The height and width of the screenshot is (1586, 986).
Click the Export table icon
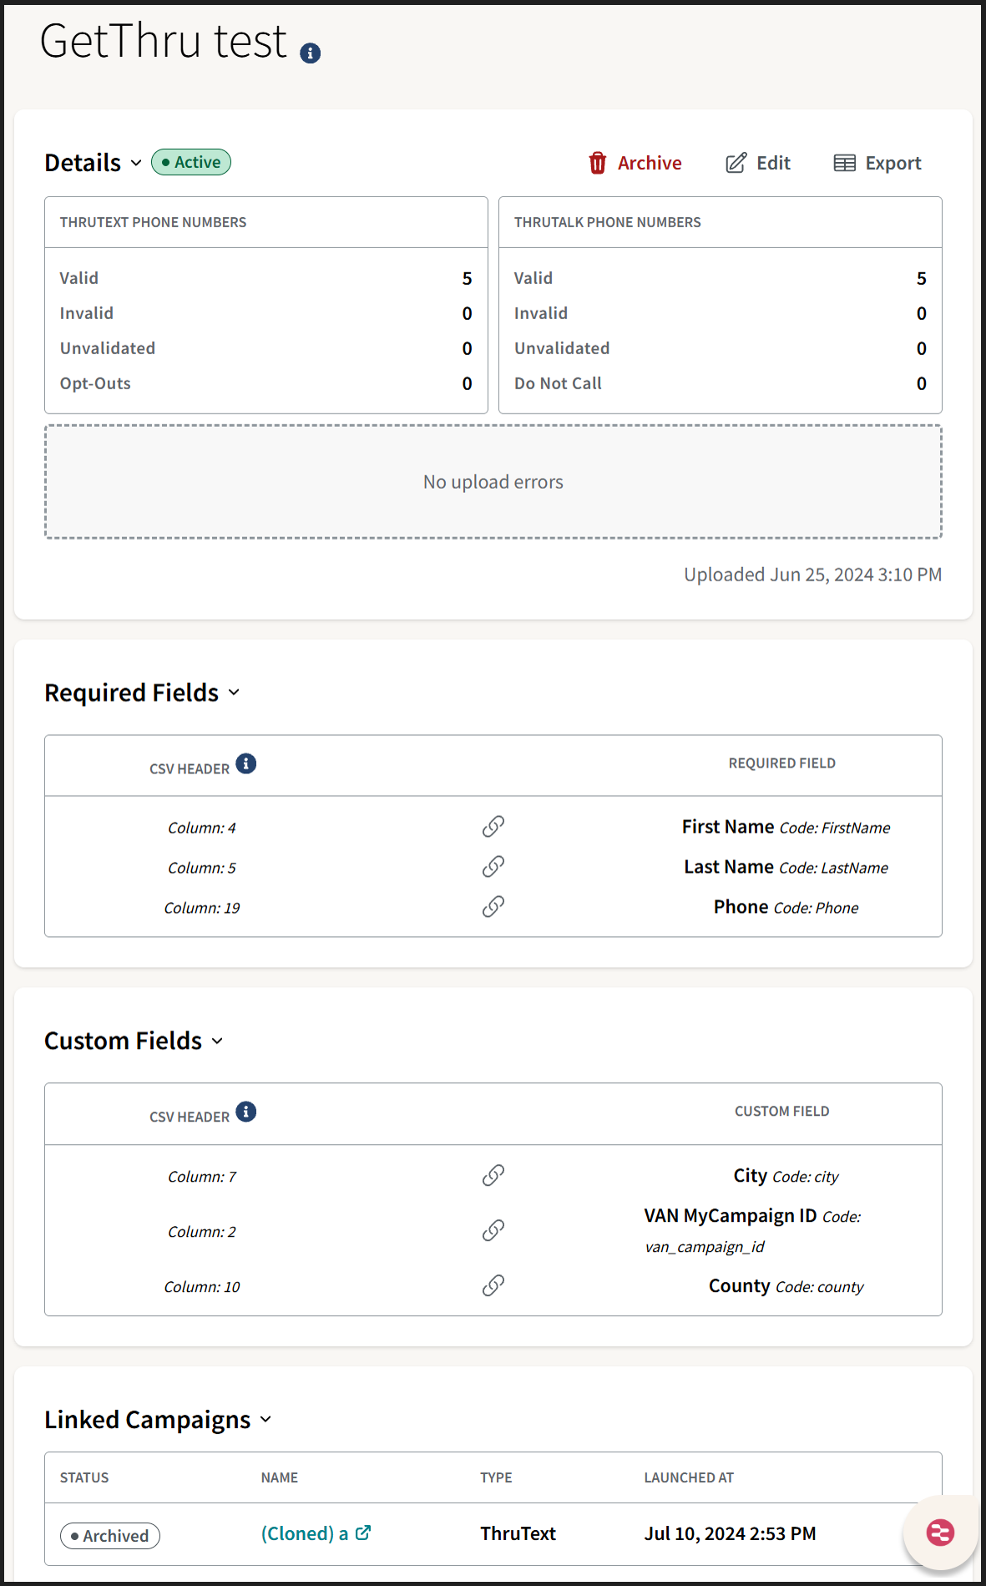[x=845, y=163]
